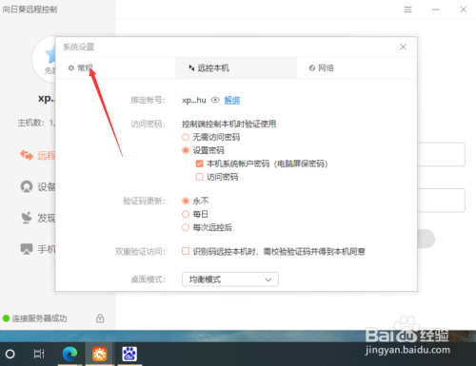Viewport: 476px width, 366px height.
Task: Click the remote-control icon on 远控本机 tab
Action: (191, 67)
